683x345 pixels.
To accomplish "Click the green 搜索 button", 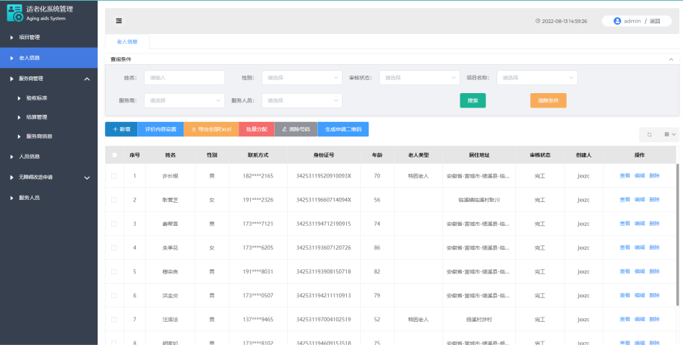I will (473, 100).
